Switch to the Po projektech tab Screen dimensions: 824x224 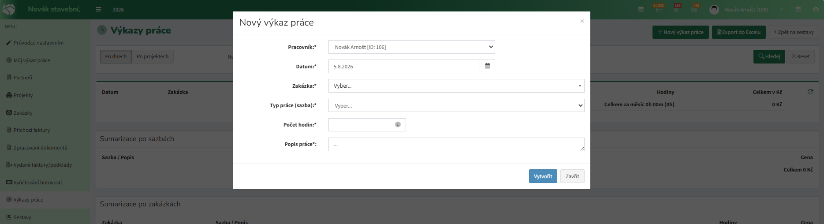pos(153,56)
